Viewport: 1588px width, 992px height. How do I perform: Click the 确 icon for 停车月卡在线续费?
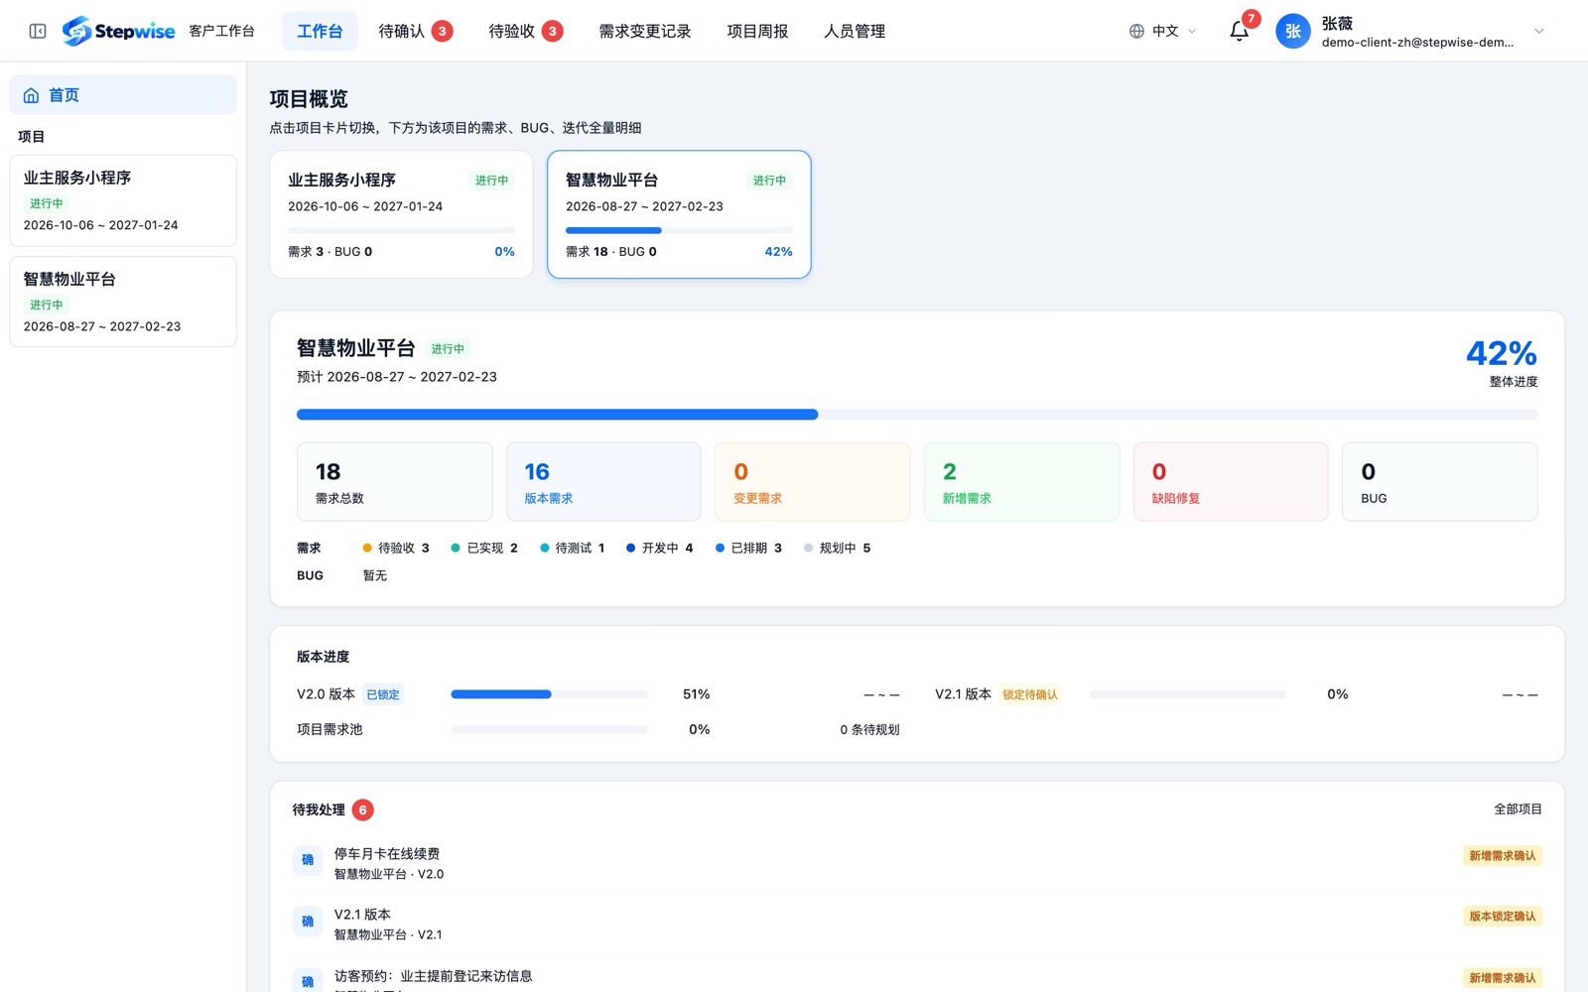308,860
